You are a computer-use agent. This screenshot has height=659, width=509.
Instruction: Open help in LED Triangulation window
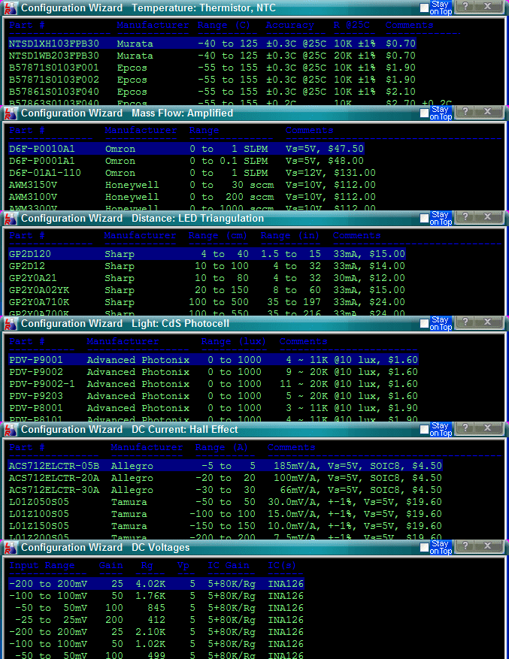[x=465, y=217]
